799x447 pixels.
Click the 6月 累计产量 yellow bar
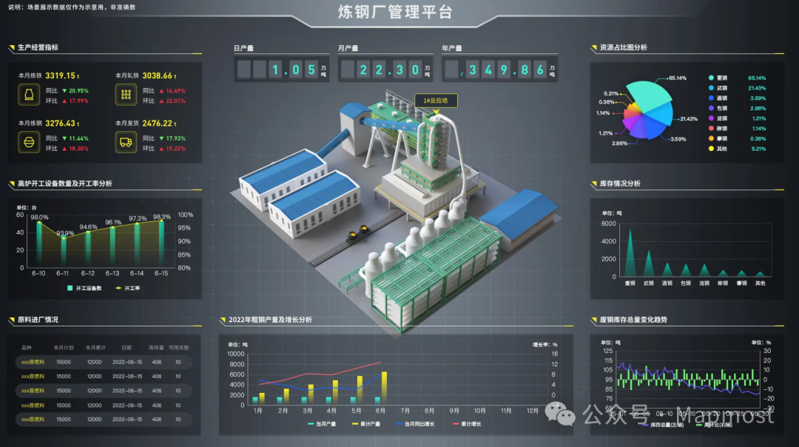pos(384,387)
